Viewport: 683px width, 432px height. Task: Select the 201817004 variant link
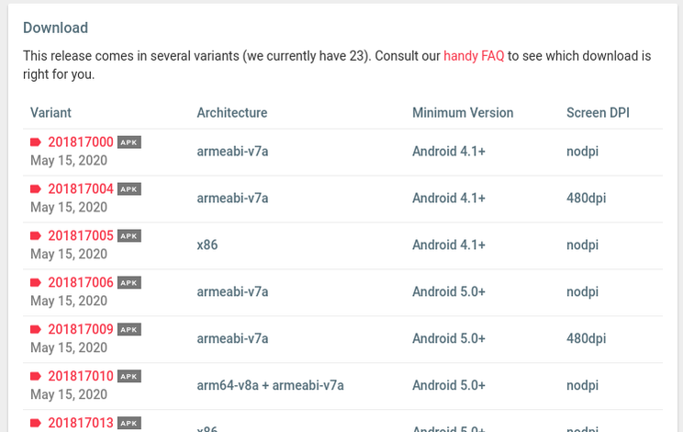81,189
